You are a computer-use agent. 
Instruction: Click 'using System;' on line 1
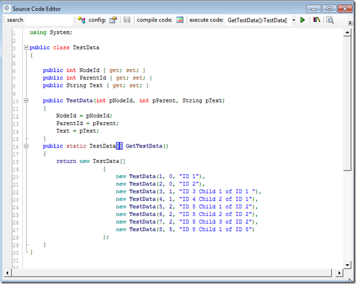tap(51, 32)
